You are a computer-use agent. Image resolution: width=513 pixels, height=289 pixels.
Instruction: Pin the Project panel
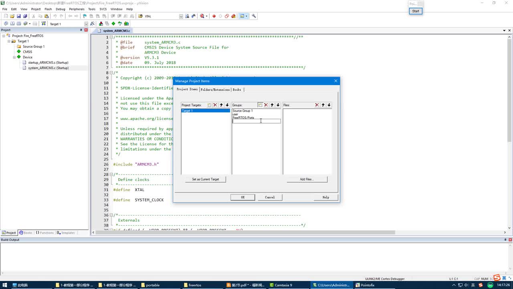click(x=81, y=30)
